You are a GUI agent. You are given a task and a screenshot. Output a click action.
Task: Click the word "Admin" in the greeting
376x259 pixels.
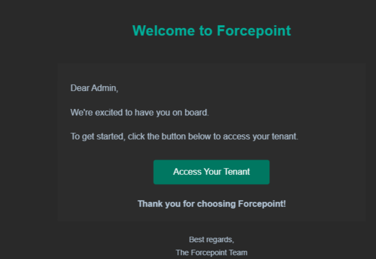point(104,88)
